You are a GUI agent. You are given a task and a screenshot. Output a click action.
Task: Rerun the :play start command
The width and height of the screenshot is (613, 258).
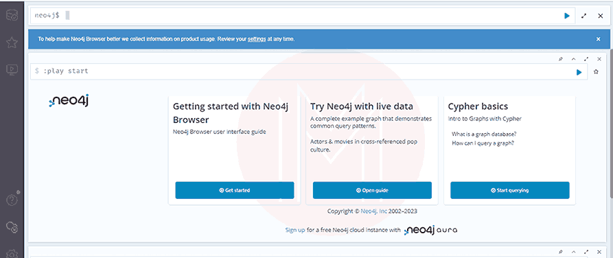click(x=579, y=72)
